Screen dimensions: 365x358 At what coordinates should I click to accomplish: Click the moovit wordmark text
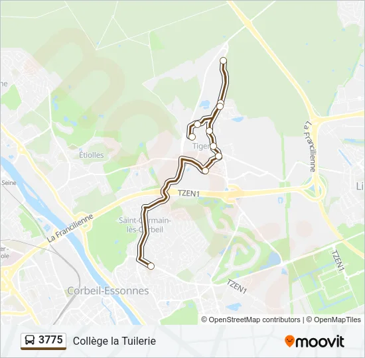(x=319, y=341)
